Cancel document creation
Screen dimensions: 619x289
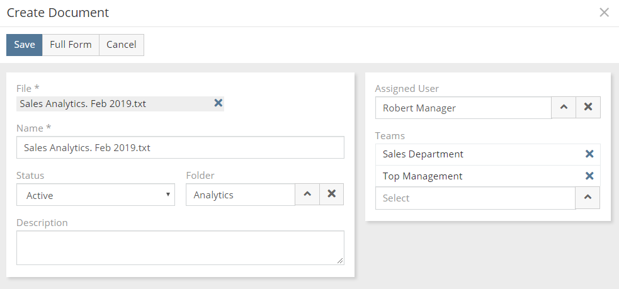coord(122,45)
